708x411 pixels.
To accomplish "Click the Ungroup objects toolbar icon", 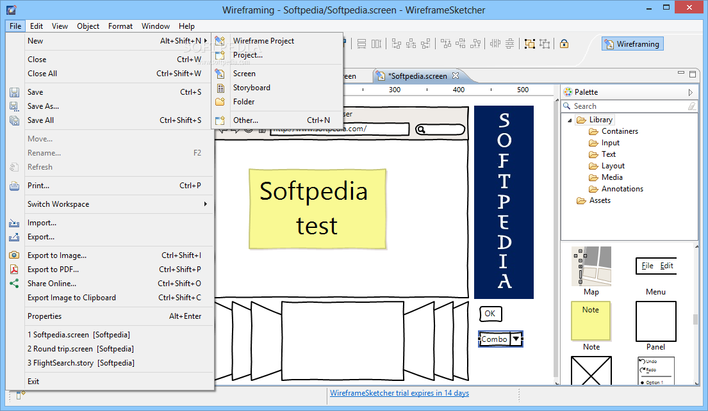I will pyautogui.click(x=545, y=44).
